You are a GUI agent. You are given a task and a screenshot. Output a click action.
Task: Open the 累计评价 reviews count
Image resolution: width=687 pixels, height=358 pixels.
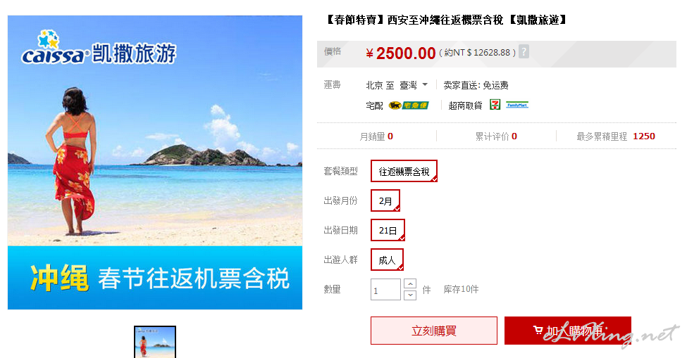[x=496, y=136]
